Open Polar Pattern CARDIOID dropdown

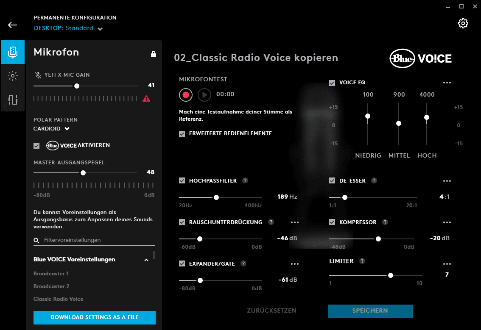[52, 129]
